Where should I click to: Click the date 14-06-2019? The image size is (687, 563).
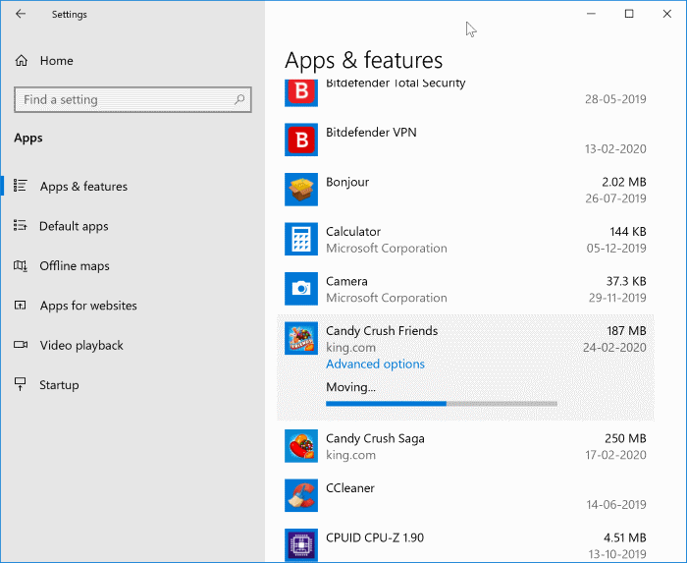tap(616, 505)
